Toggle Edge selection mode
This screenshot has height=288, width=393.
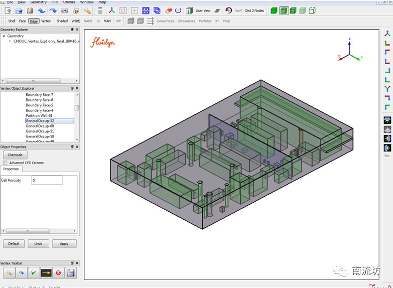(x=34, y=21)
